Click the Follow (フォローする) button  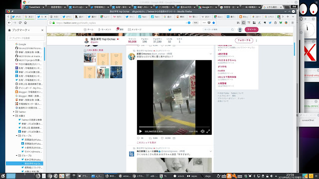[x=244, y=40]
